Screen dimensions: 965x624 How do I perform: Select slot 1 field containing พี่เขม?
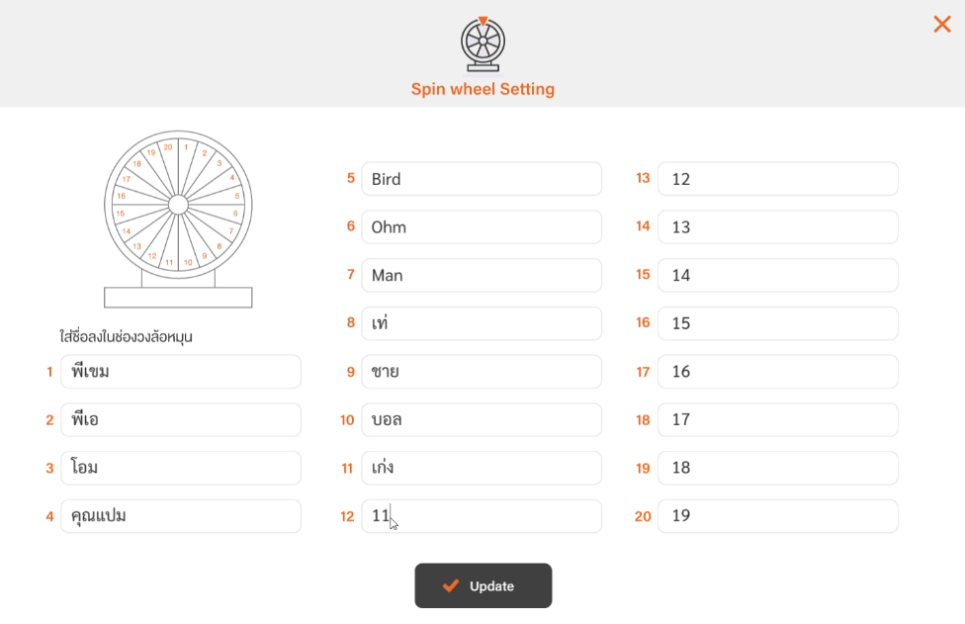181,371
